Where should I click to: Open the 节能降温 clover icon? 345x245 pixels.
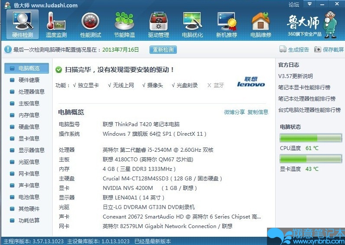click(124, 24)
